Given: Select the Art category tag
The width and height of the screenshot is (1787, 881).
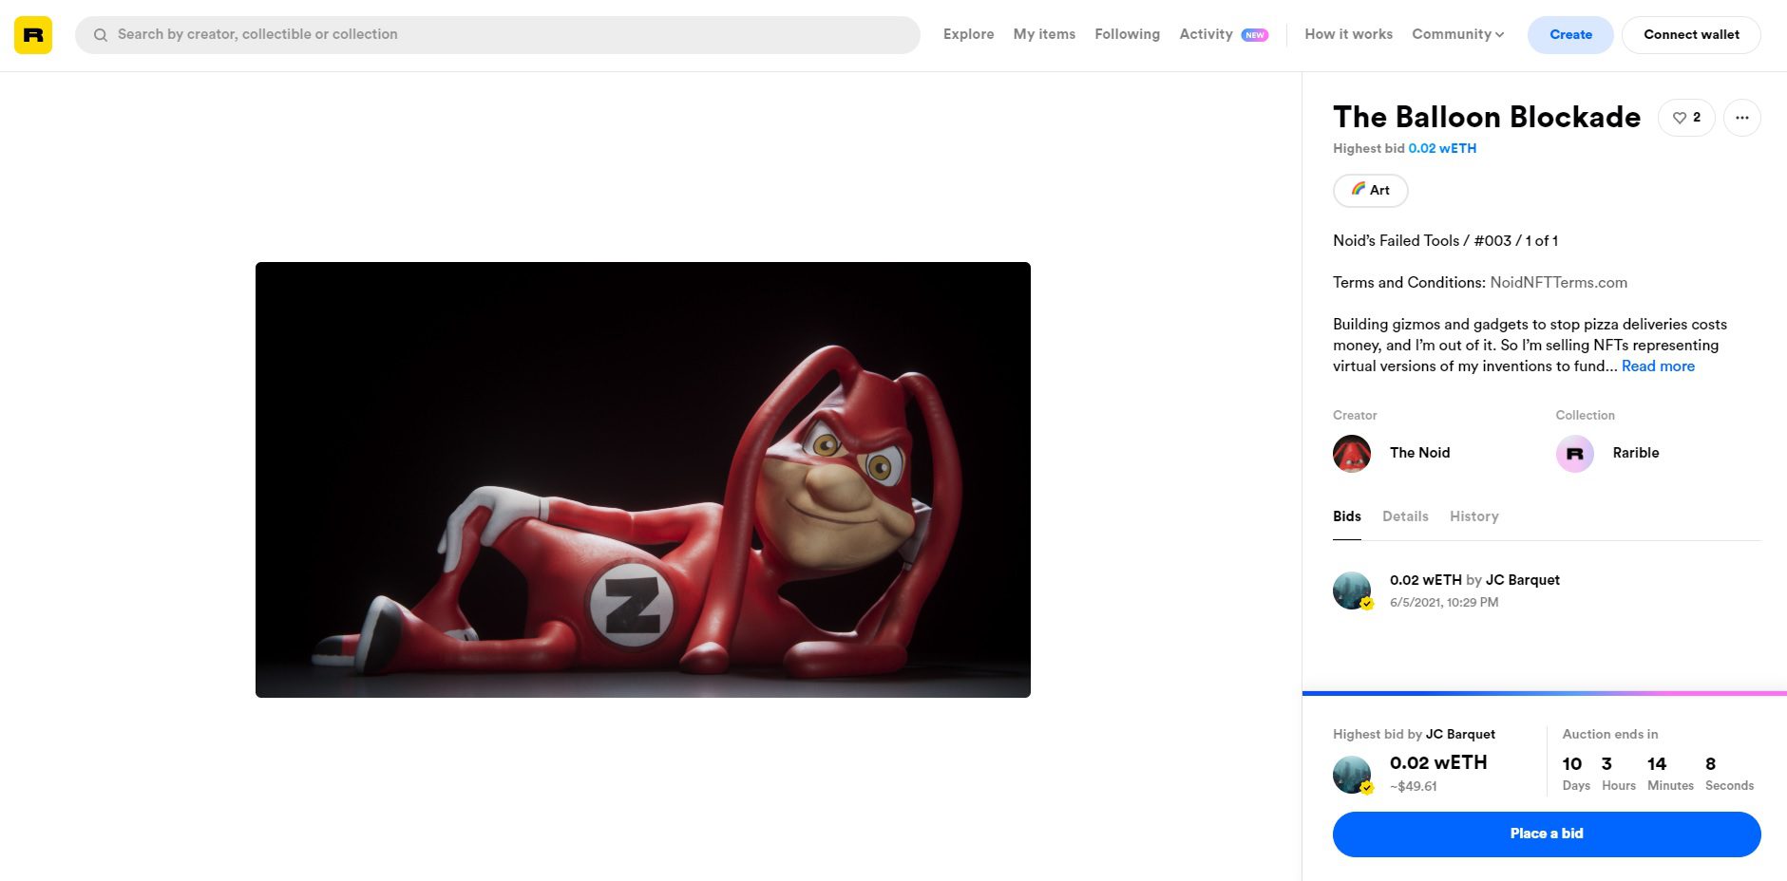Looking at the screenshot, I should pos(1370,190).
